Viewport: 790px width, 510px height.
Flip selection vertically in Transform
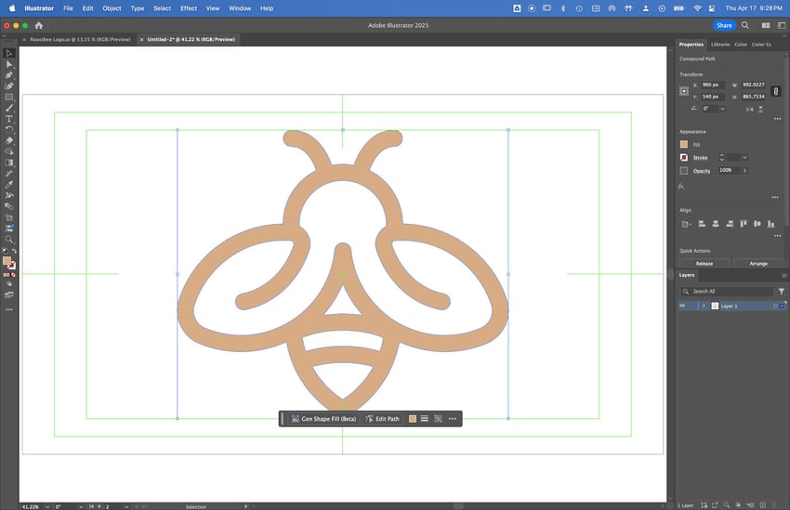tap(761, 109)
